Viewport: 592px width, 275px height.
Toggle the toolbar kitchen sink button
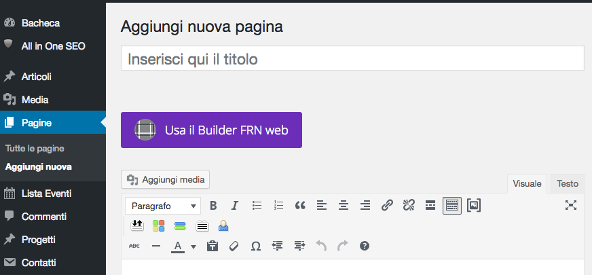pyautogui.click(x=452, y=206)
